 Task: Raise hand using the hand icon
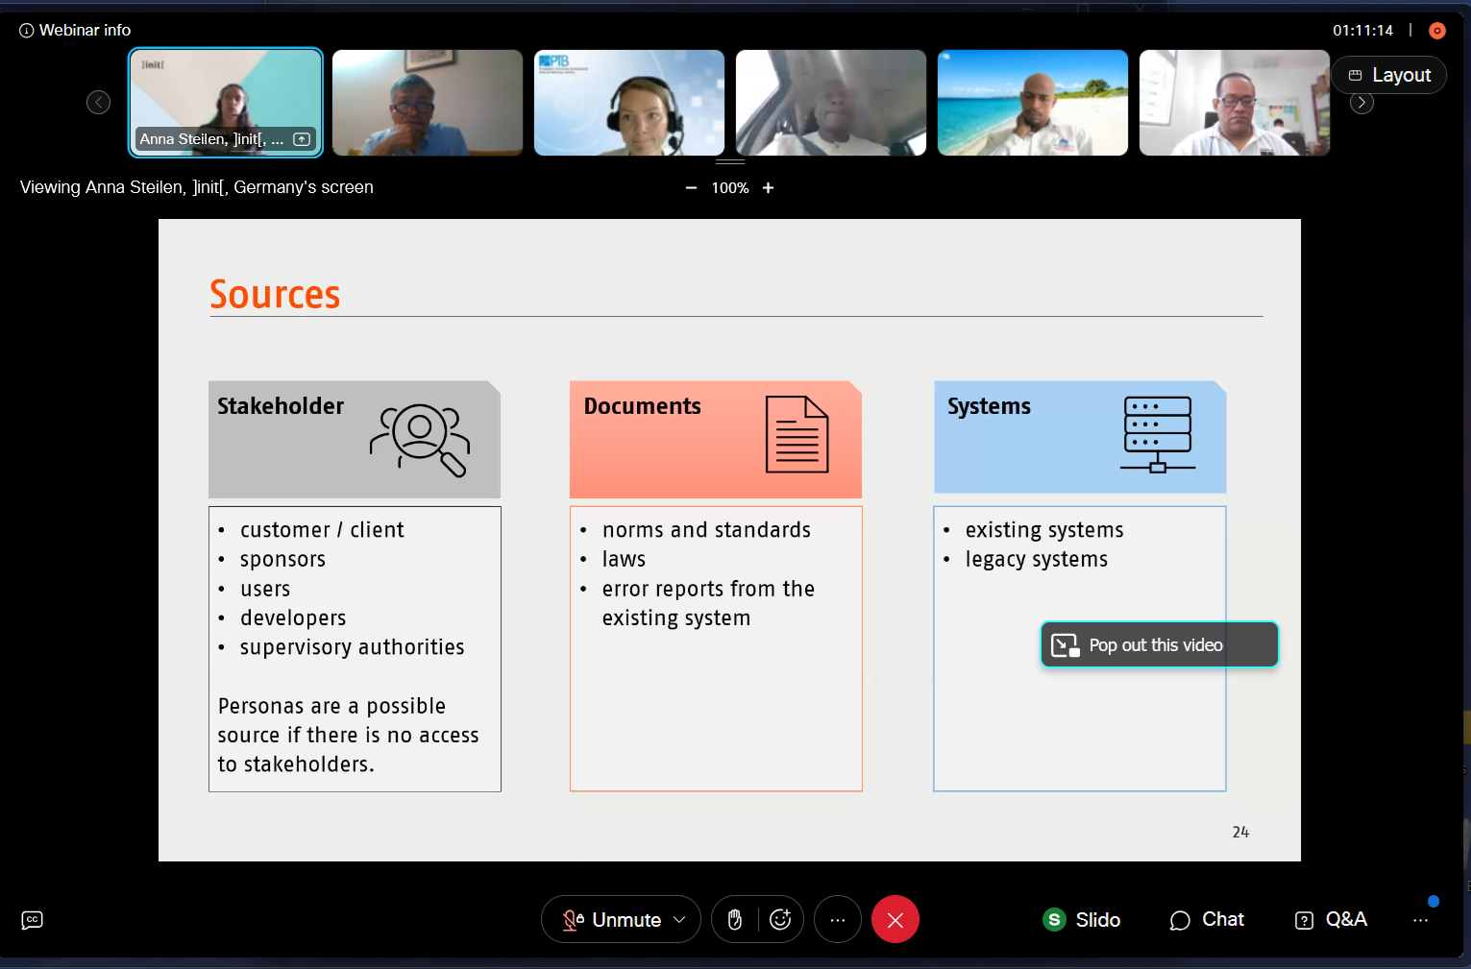(735, 920)
